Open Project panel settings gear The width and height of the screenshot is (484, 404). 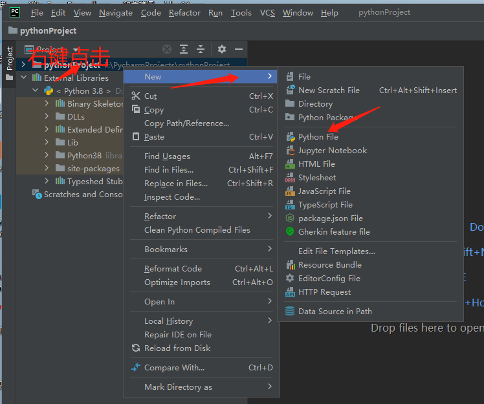(x=222, y=49)
